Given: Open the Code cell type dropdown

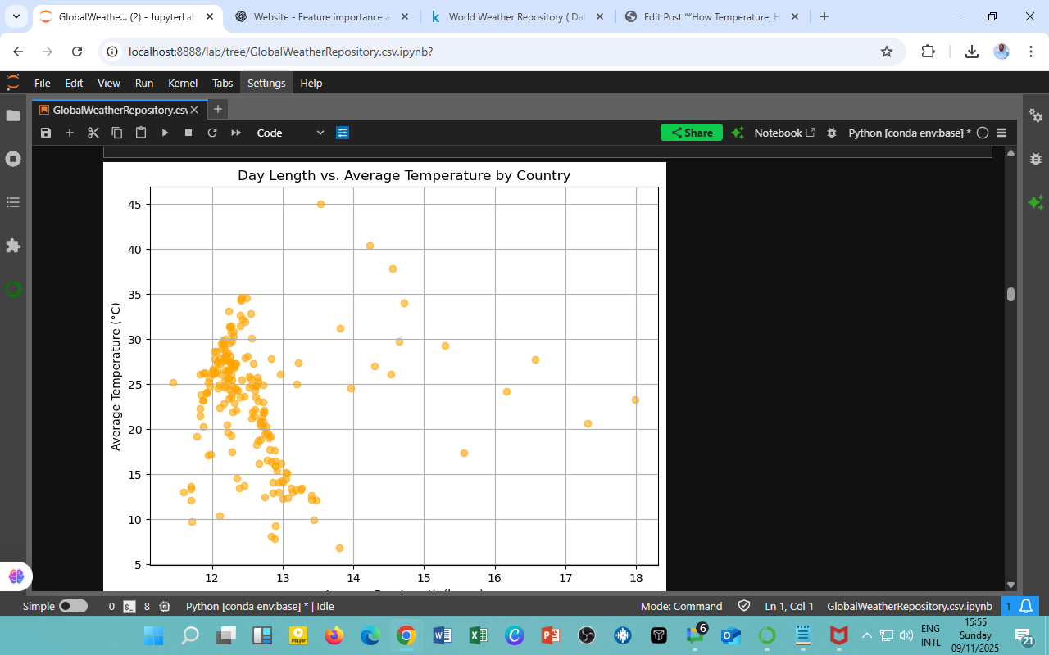Looking at the screenshot, I should coord(290,133).
